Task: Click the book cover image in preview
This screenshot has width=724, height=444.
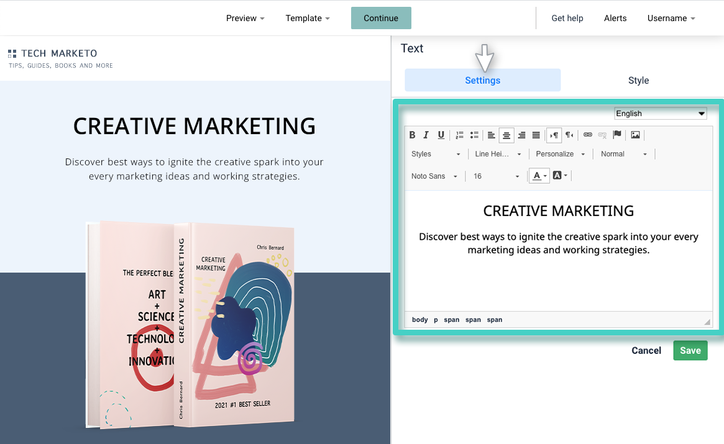Action: 190,324
